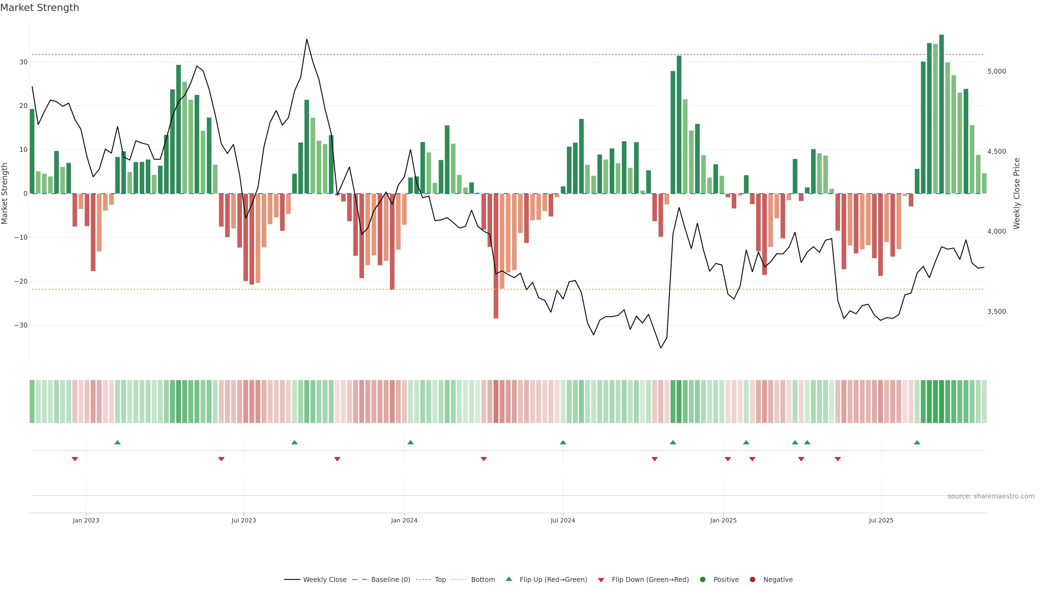Viewport: 1048px width, 589px height.
Task: Toggle the Flip Down (Green→Red) legend label
Action: pyautogui.click(x=650, y=579)
